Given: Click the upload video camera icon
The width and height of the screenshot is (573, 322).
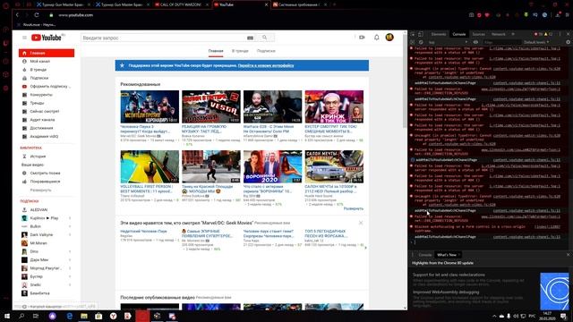Looking at the screenshot, I should [x=362, y=38].
